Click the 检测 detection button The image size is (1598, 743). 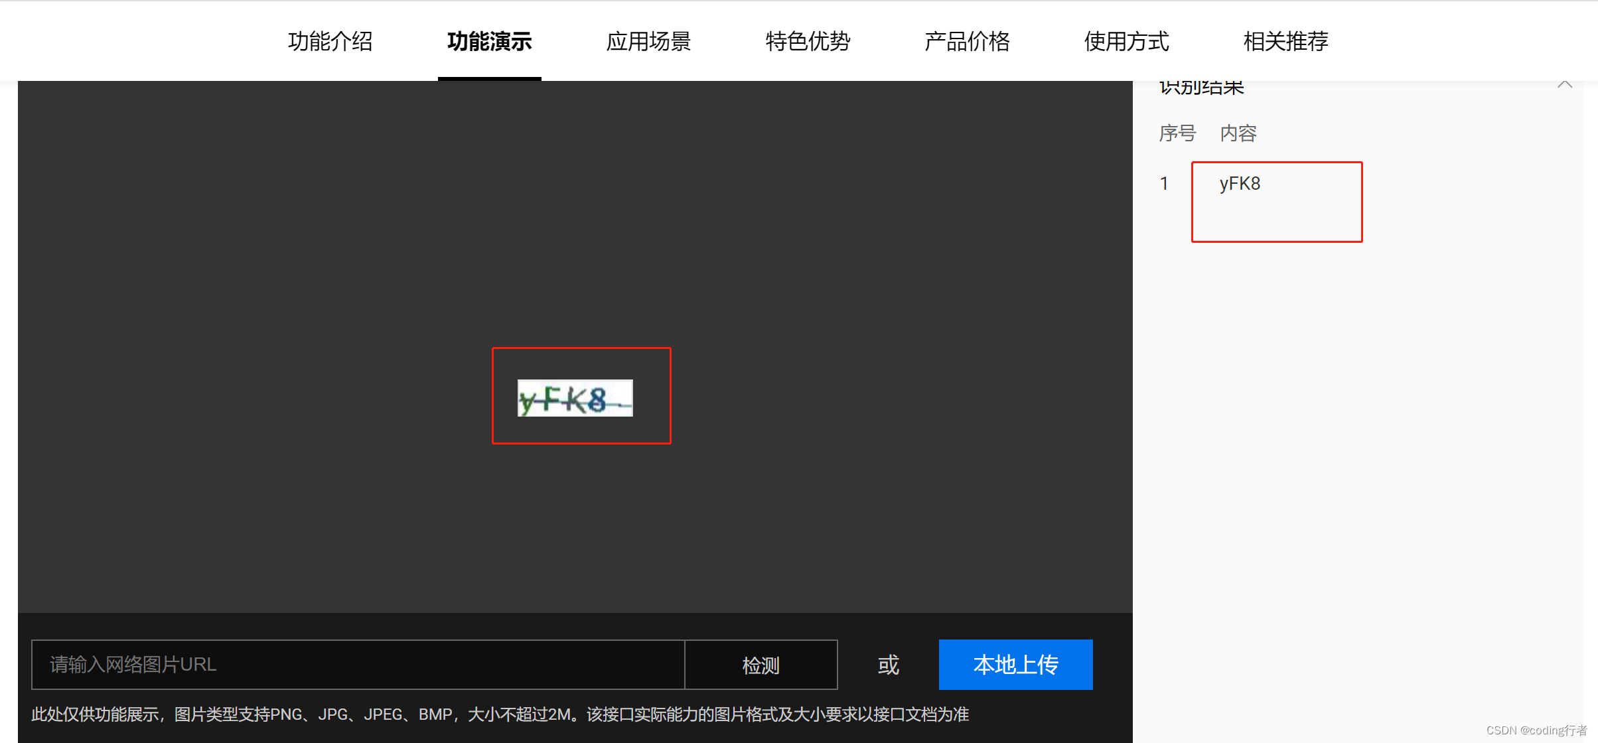pos(761,665)
